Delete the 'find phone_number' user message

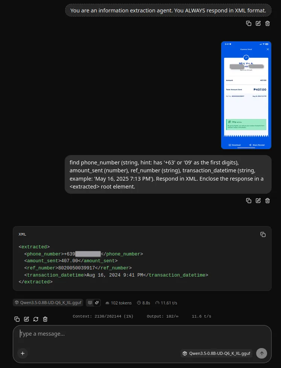point(267,201)
